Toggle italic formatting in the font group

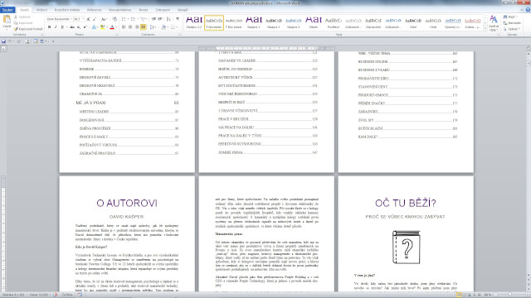[x=56, y=27]
